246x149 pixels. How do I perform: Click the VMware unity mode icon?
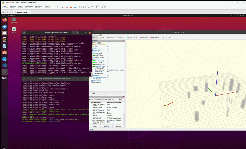[x=92, y=7]
